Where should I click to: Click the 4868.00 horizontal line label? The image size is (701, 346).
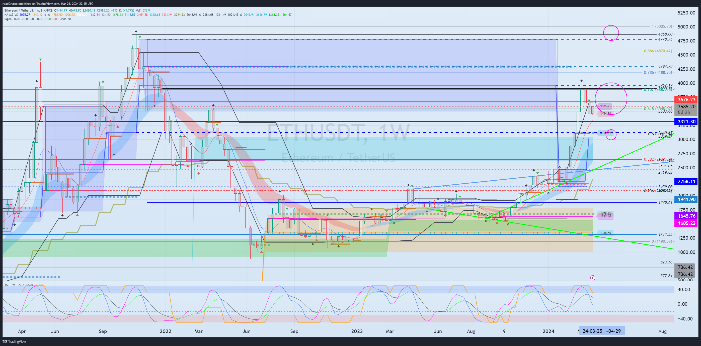[665, 34]
